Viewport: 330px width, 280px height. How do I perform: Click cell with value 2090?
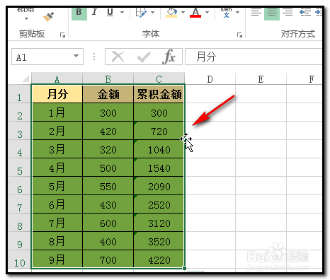[x=159, y=186]
